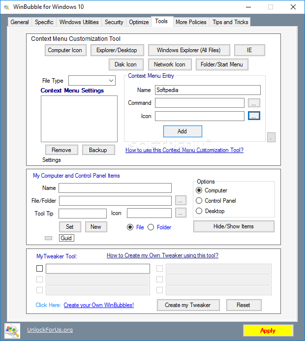Select the Desktop radio button

199,211
